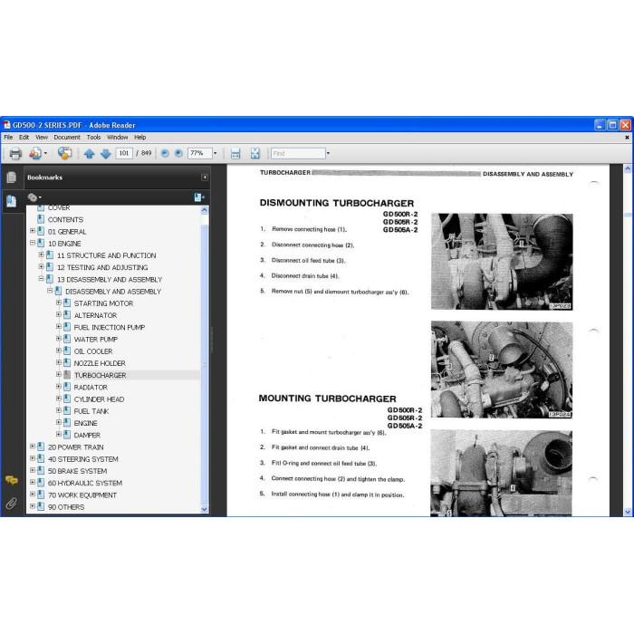Select the DAMPER bookmark
634x634 pixels.
87,435
